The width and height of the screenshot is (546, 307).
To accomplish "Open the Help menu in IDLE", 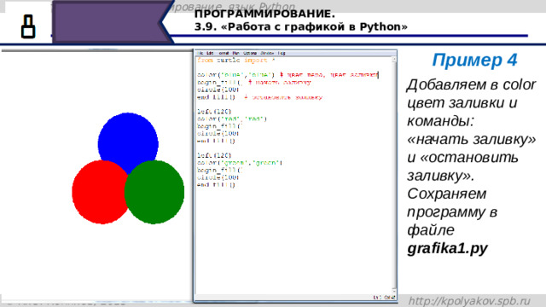I will pos(282,53).
